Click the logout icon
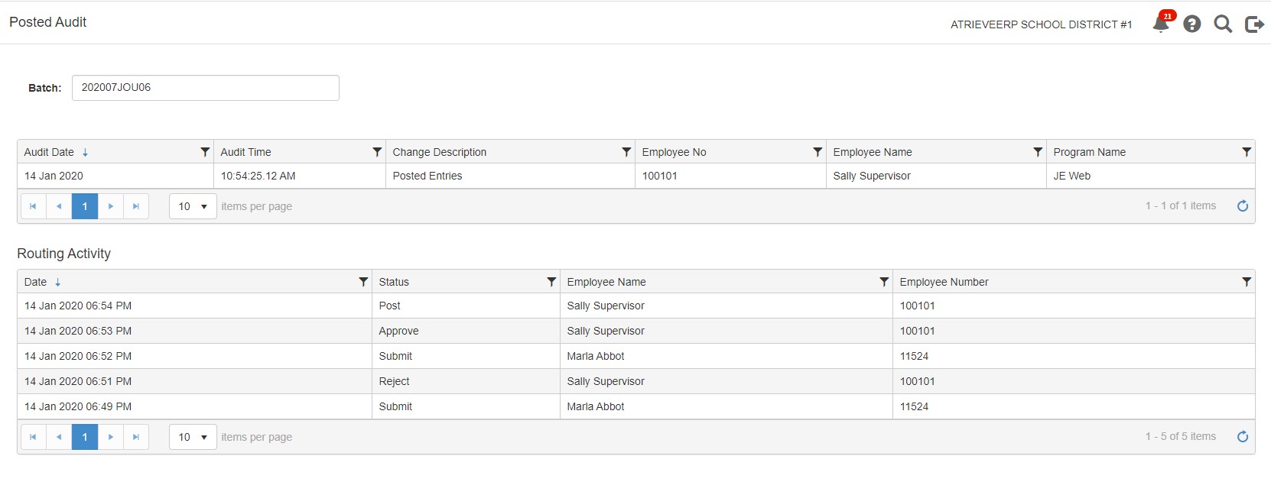The image size is (1271, 482). (1254, 24)
